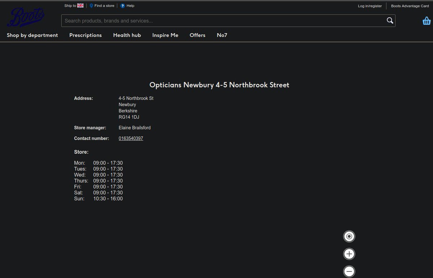Click the Tues: opening hours row
This screenshot has height=278, width=433.
coord(99,169)
